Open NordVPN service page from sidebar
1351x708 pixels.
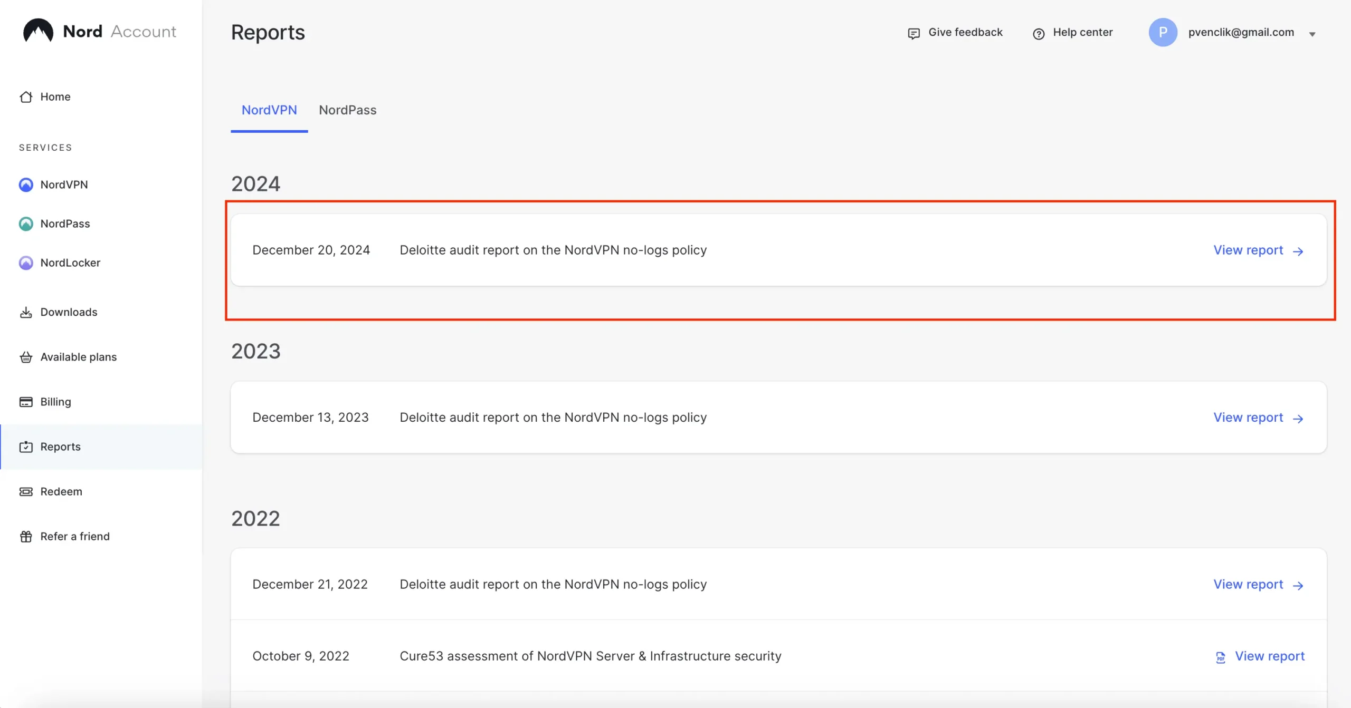(64, 185)
